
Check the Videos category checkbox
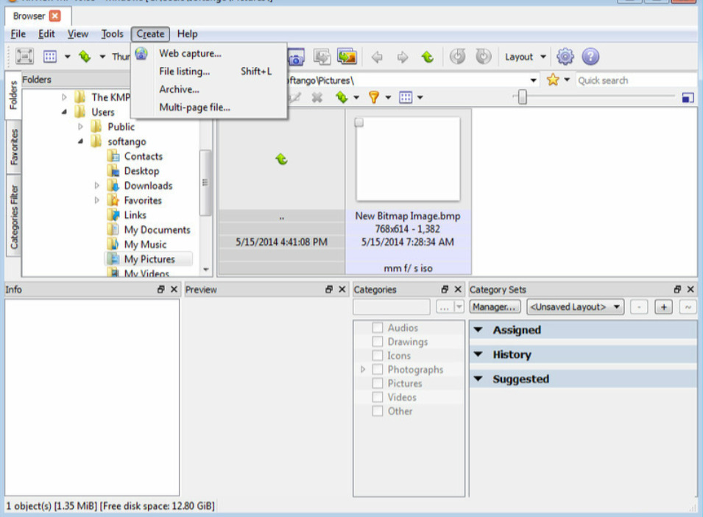click(x=378, y=397)
